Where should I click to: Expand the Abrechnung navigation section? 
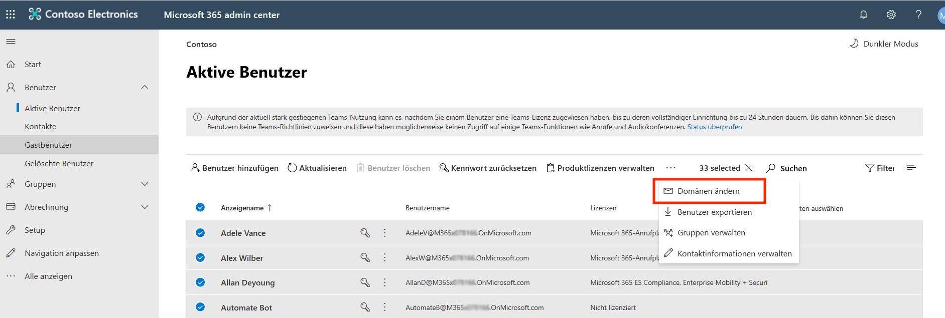point(145,207)
